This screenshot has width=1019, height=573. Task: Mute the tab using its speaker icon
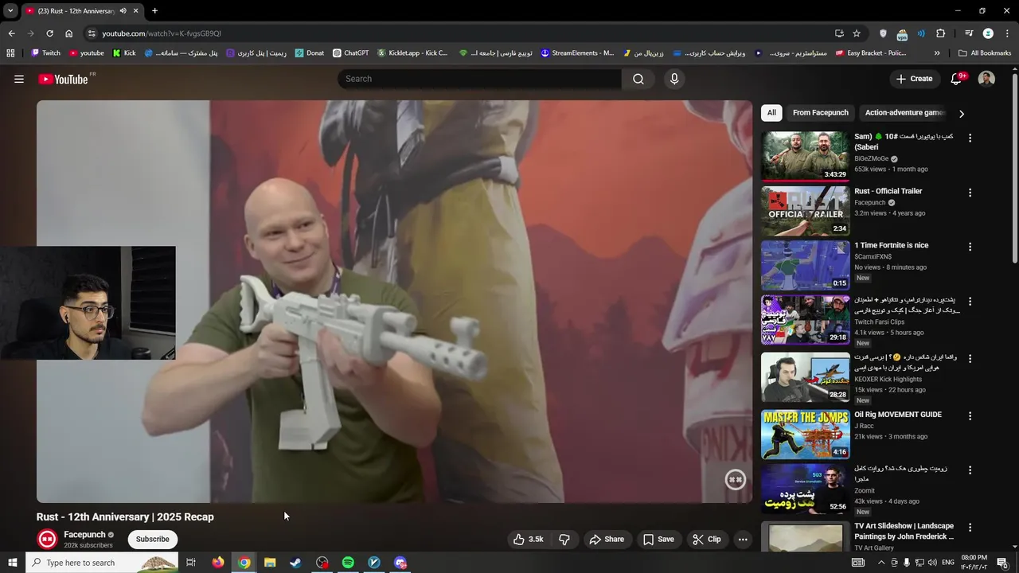(123, 11)
